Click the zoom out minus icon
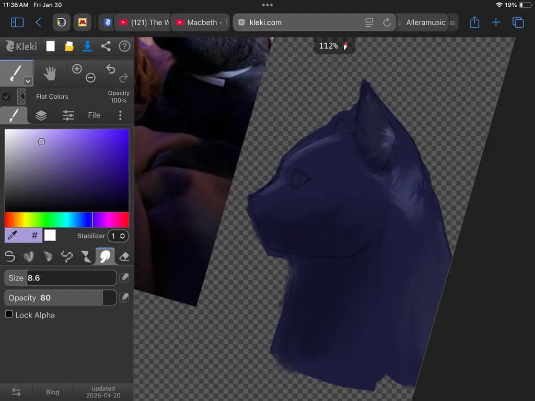Screen dimensions: 535x401 click(x=90, y=78)
